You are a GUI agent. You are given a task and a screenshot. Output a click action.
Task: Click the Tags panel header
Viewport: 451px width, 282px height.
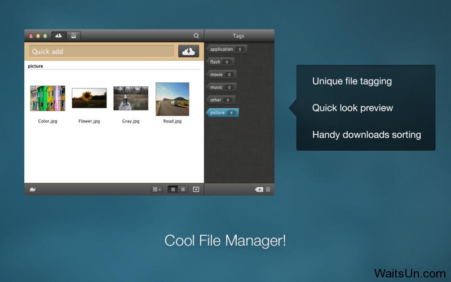pos(238,36)
